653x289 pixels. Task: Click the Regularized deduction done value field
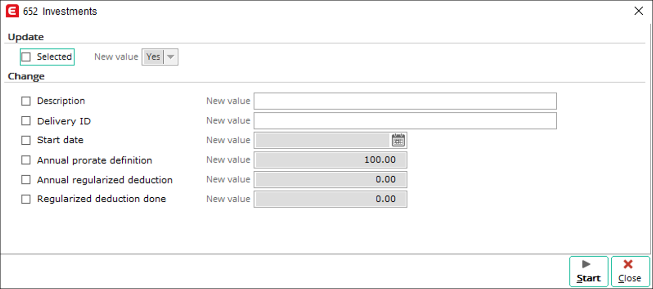coord(330,199)
